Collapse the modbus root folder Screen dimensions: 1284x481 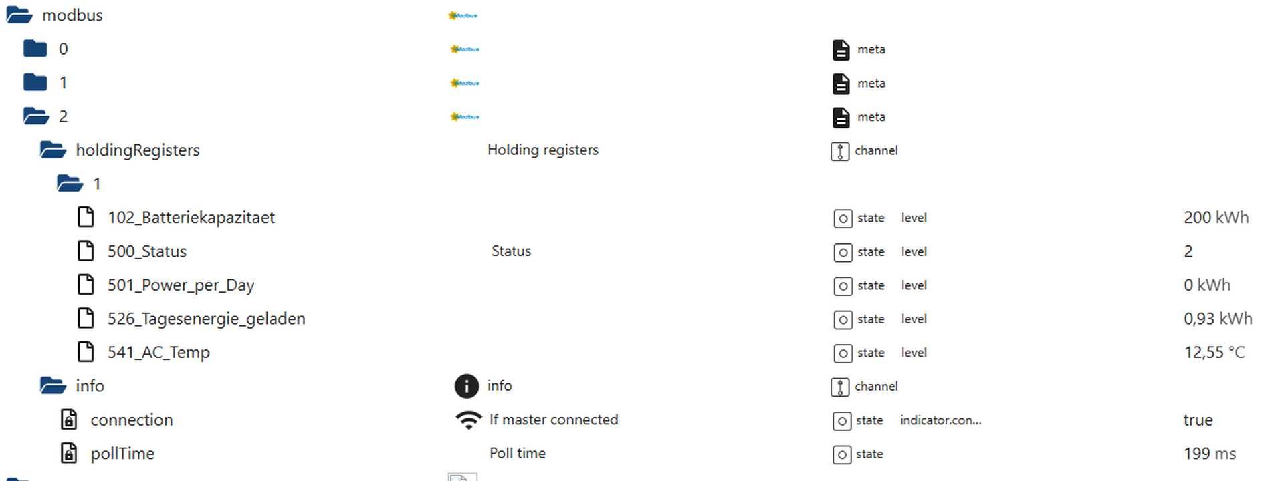tap(19, 15)
